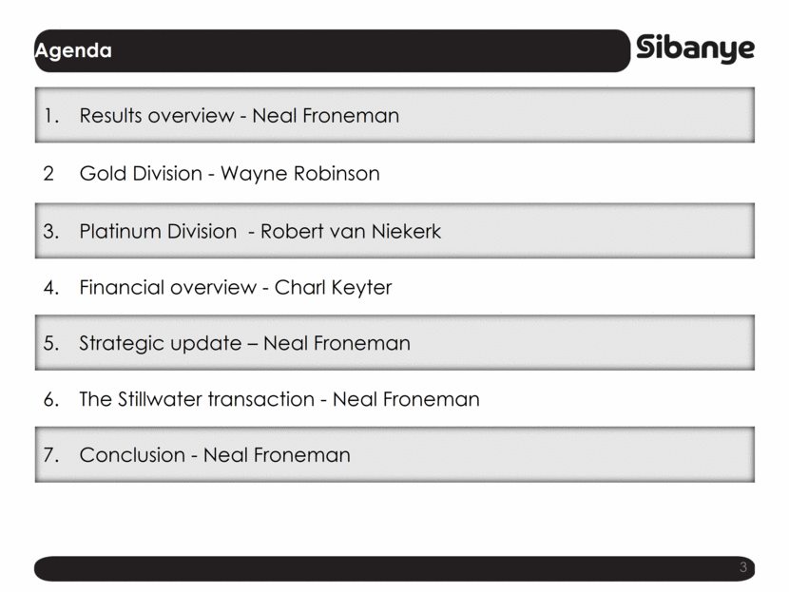Select the Charl Keyter name

[333, 287]
